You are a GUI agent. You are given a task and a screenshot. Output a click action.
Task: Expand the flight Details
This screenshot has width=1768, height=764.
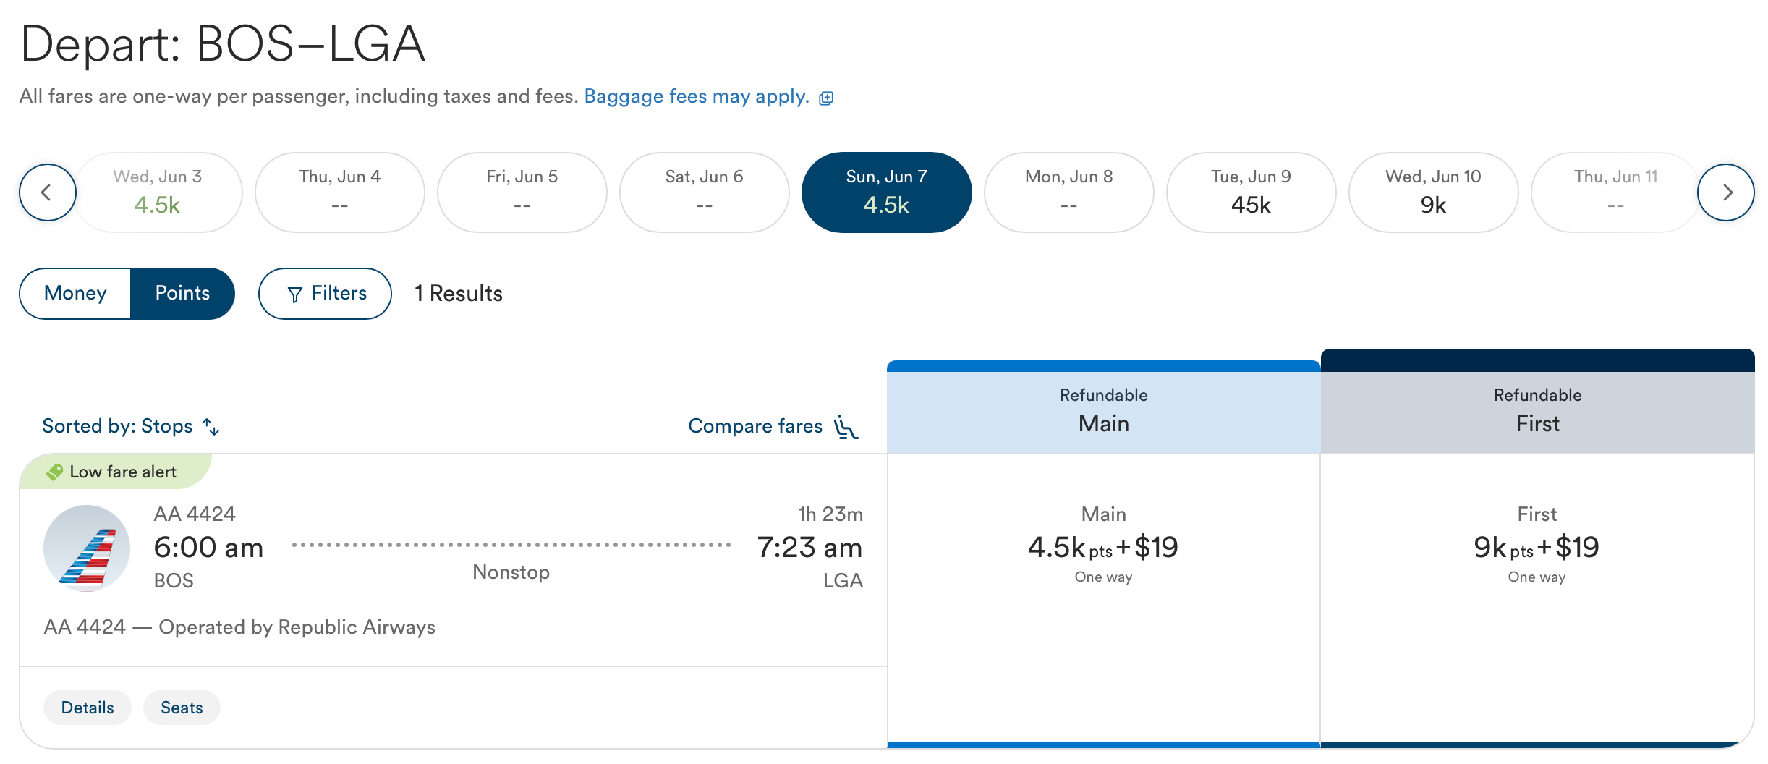87,707
